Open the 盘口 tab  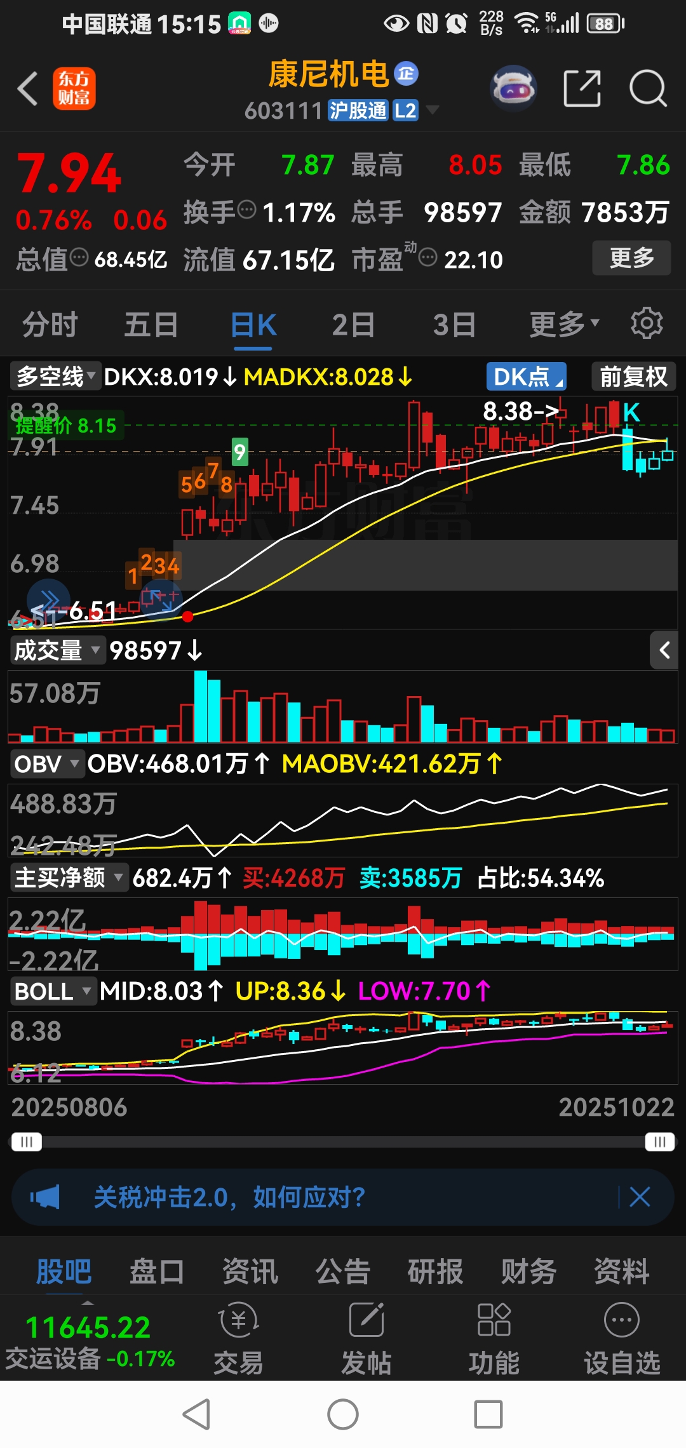pyautogui.click(x=157, y=1272)
